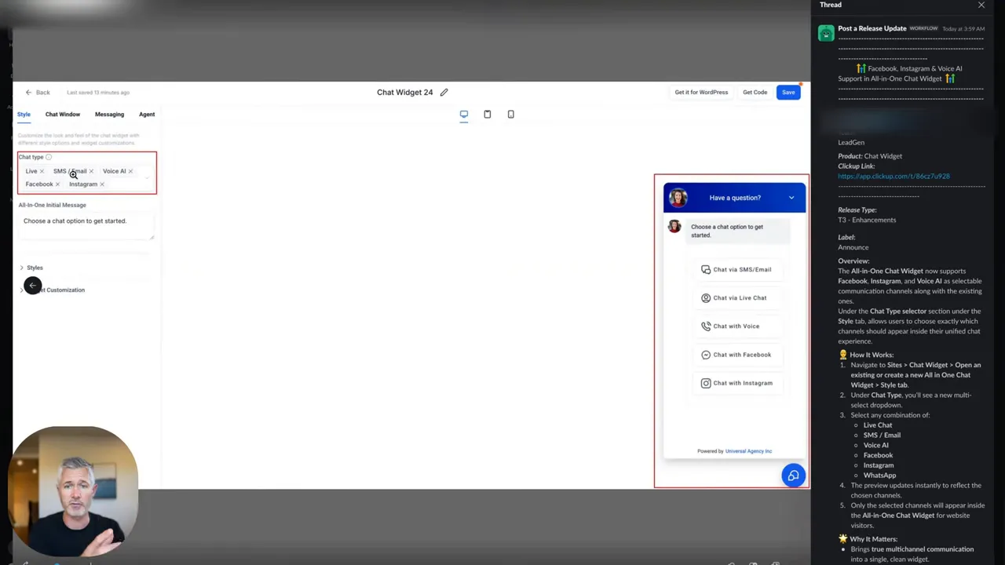The image size is (1005, 565).
Task: Click the Get Code button
Action: pos(755,93)
